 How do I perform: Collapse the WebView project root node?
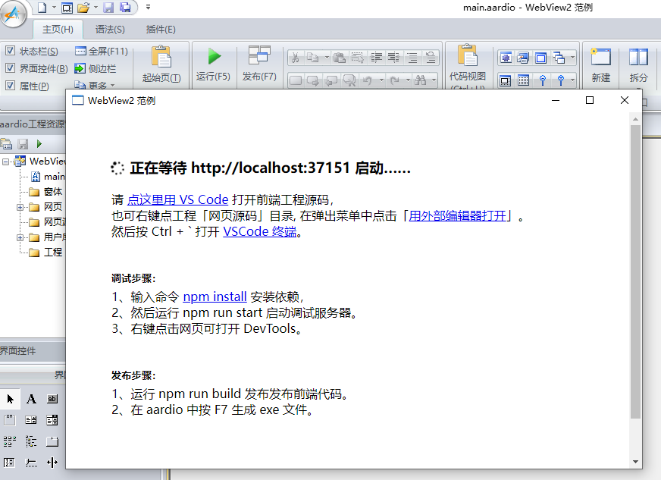(x=5, y=162)
